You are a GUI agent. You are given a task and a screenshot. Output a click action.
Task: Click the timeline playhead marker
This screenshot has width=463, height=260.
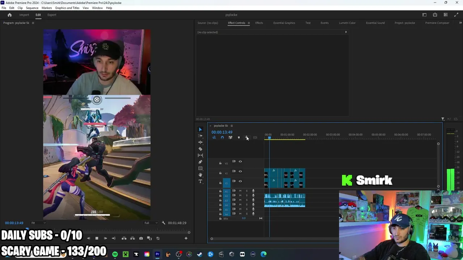[x=269, y=138]
